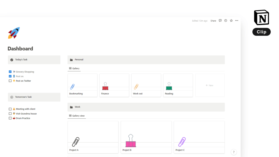The width and height of the screenshot is (279, 157).
Task: Open the Work out card title
Action: pos(138,94)
